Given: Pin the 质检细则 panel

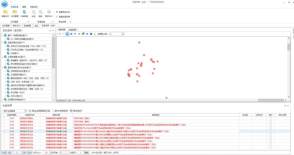Looking at the screenshot, I should 50,31.
